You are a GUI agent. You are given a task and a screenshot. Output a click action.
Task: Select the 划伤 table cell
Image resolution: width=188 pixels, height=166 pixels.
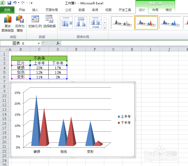tap(21, 72)
